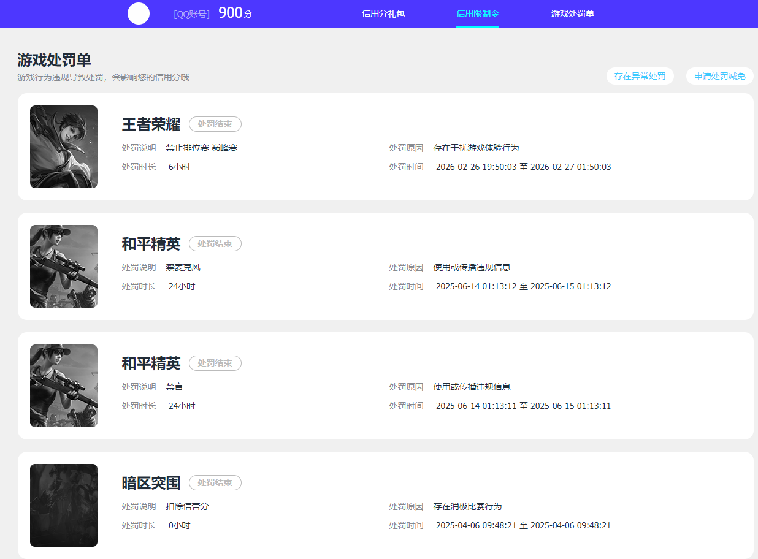Click 和平精英 title above 禁麦克风

click(x=151, y=244)
